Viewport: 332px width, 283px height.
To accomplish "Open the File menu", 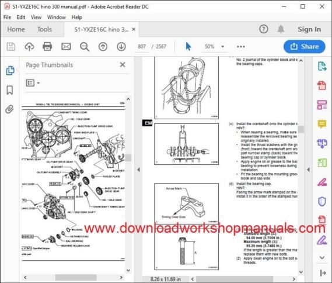I will click(7, 17).
